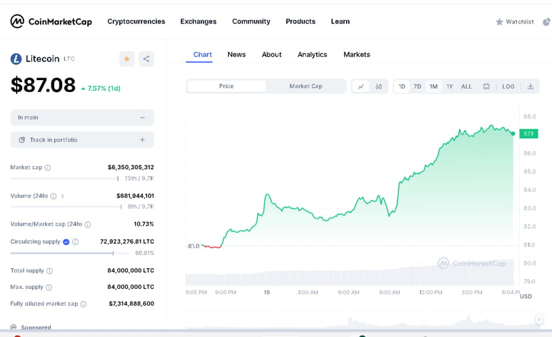Click the Watchlist link text
This screenshot has height=337, width=552.
(x=519, y=22)
